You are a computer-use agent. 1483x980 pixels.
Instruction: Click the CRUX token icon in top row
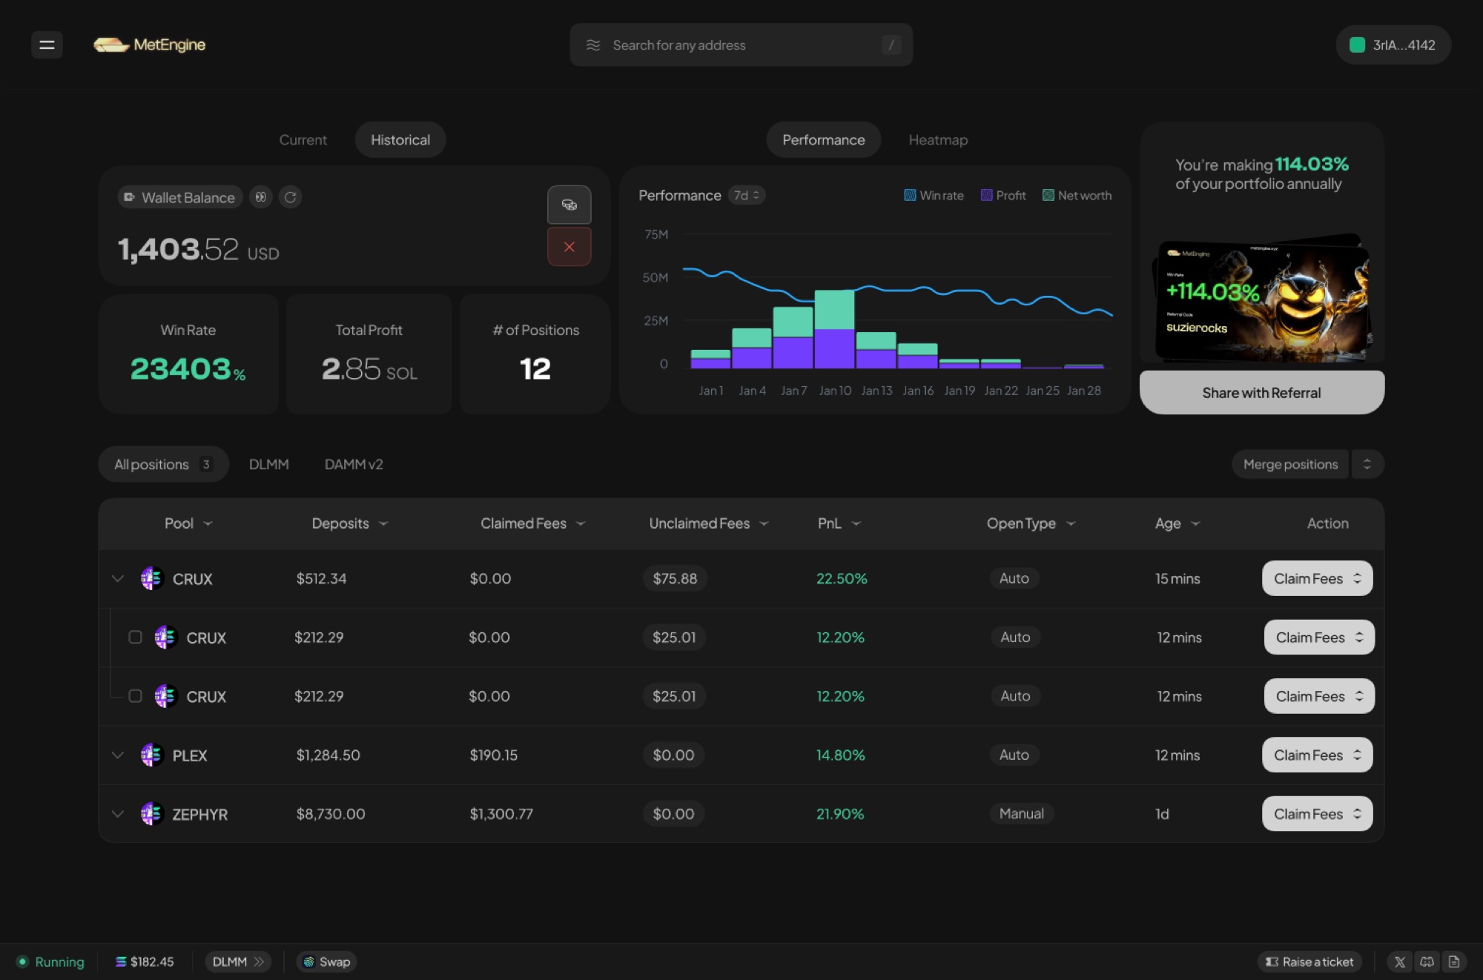(151, 578)
